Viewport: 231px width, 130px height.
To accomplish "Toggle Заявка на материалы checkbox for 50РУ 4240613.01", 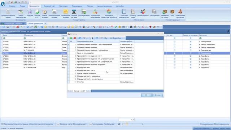I will [x=191, y=44].
